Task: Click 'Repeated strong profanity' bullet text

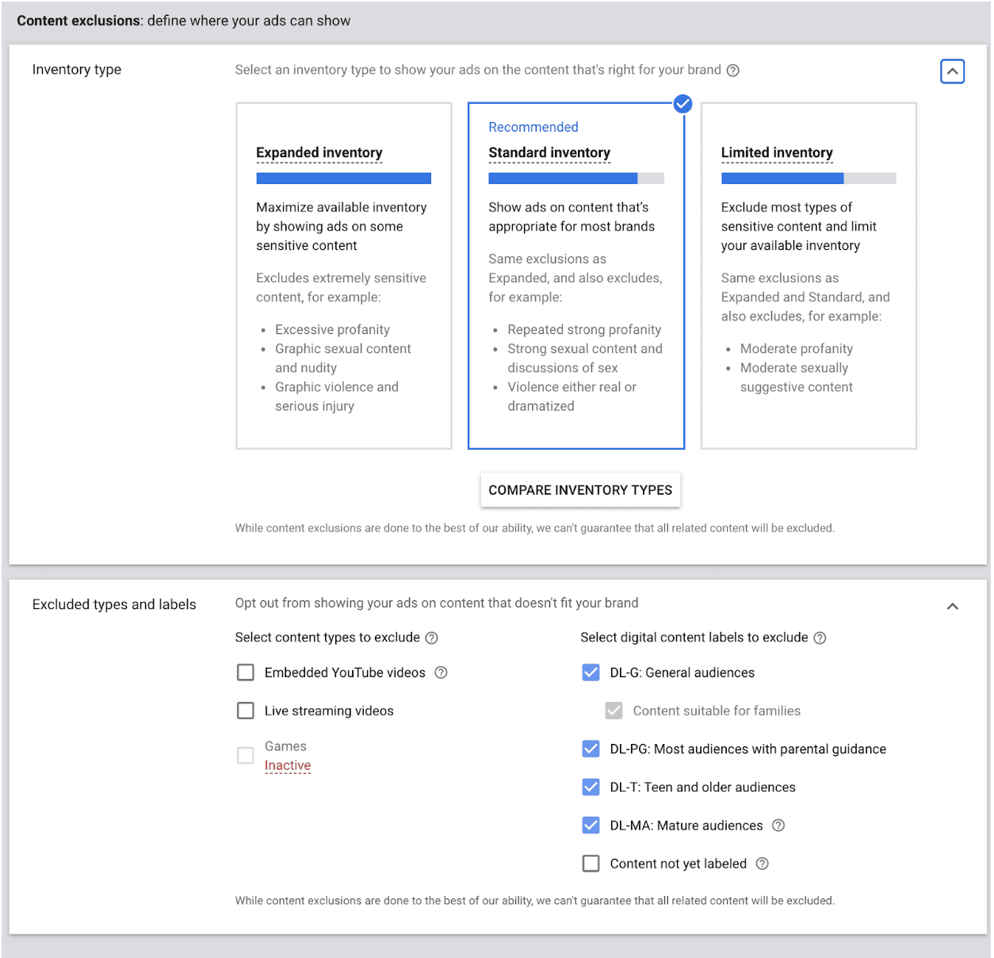Action: [585, 330]
